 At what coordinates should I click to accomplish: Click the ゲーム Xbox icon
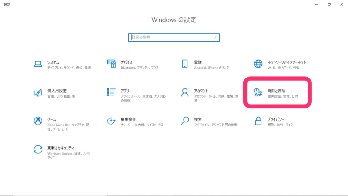click(x=38, y=121)
